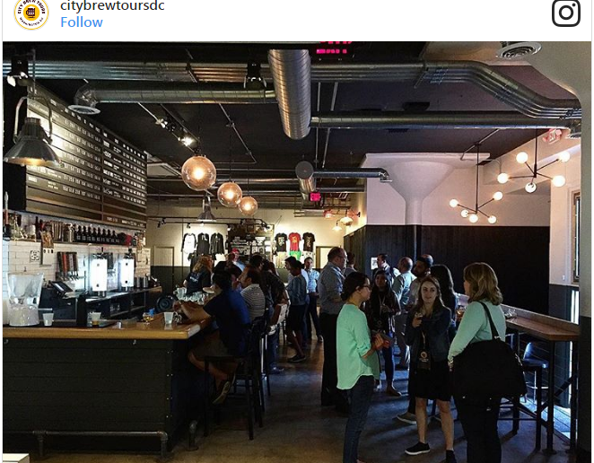Click the round ceiling air vent
This screenshot has width=594, height=463.
[519, 49]
